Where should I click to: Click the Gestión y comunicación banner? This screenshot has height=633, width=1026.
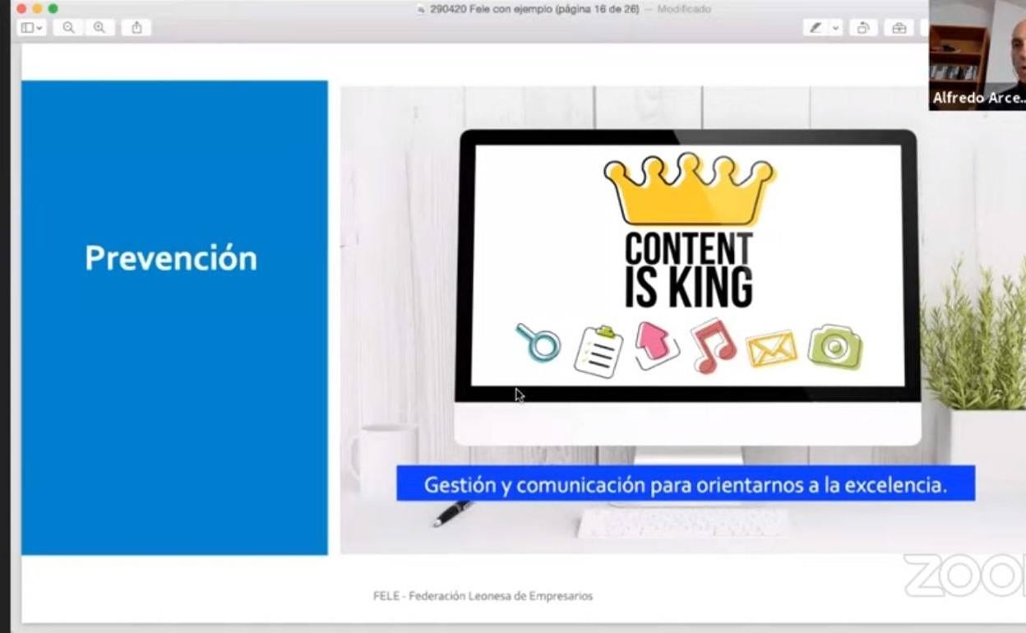tap(687, 485)
